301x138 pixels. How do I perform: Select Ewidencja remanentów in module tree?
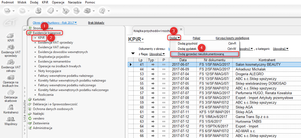(x=55, y=61)
